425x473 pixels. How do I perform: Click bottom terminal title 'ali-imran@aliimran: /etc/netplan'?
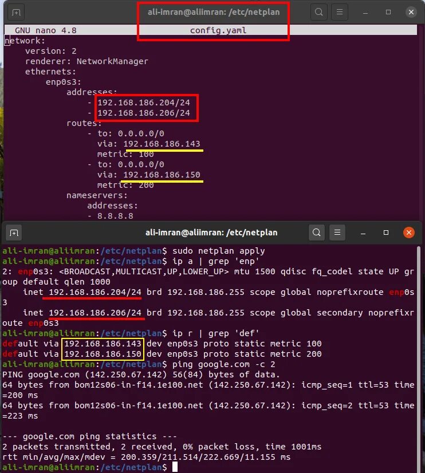pyautogui.click(x=211, y=232)
